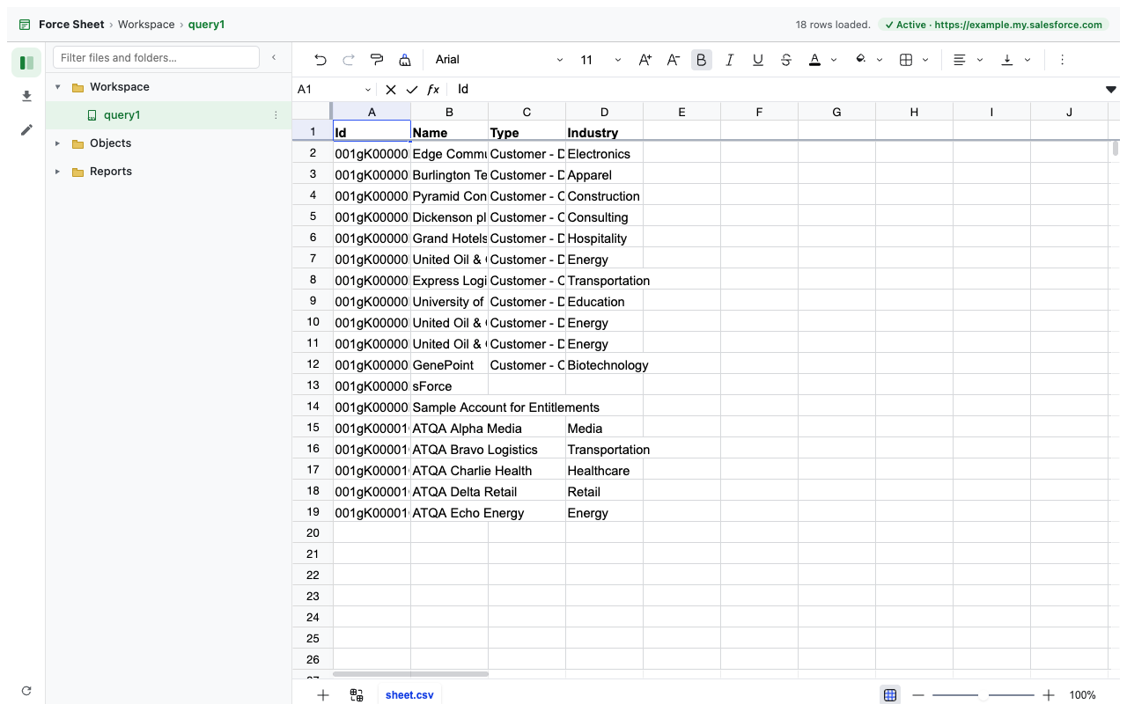Screen dimensions: 1127x704
Task: Apply the fill color bucket
Action: coord(860,60)
